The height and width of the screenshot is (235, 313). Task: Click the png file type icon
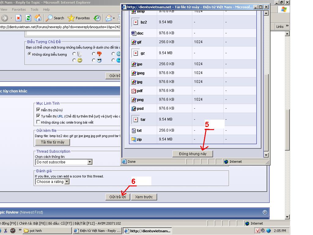(134, 100)
